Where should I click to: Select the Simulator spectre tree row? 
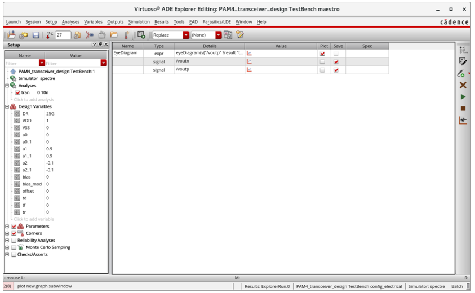[x=37, y=78]
